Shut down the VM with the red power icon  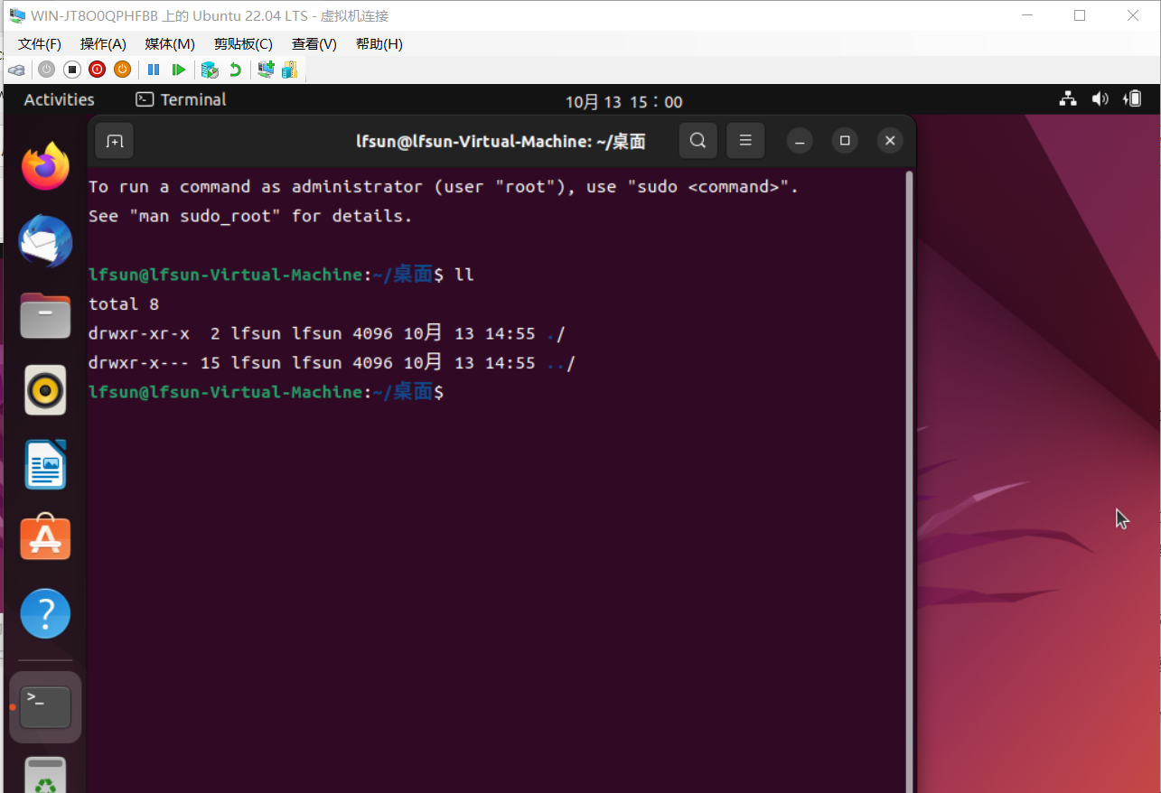pyautogui.click(x=97, y=70)
